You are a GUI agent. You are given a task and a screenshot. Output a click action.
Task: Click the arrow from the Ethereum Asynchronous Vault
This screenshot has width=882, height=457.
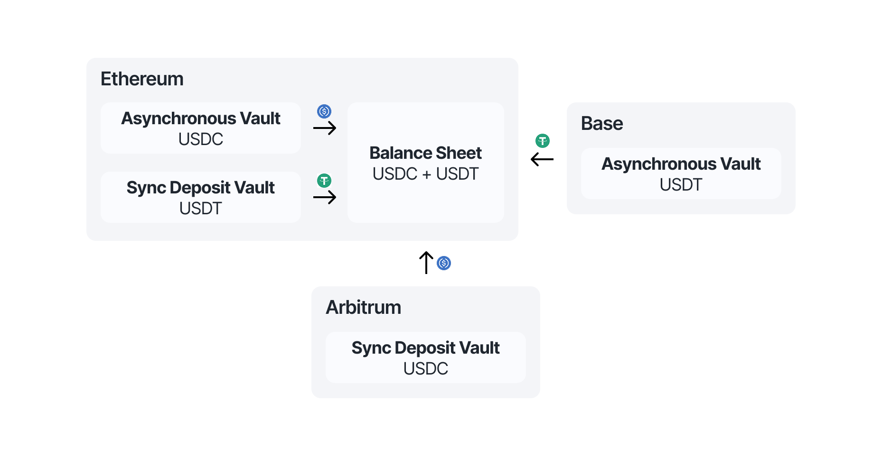325,128
